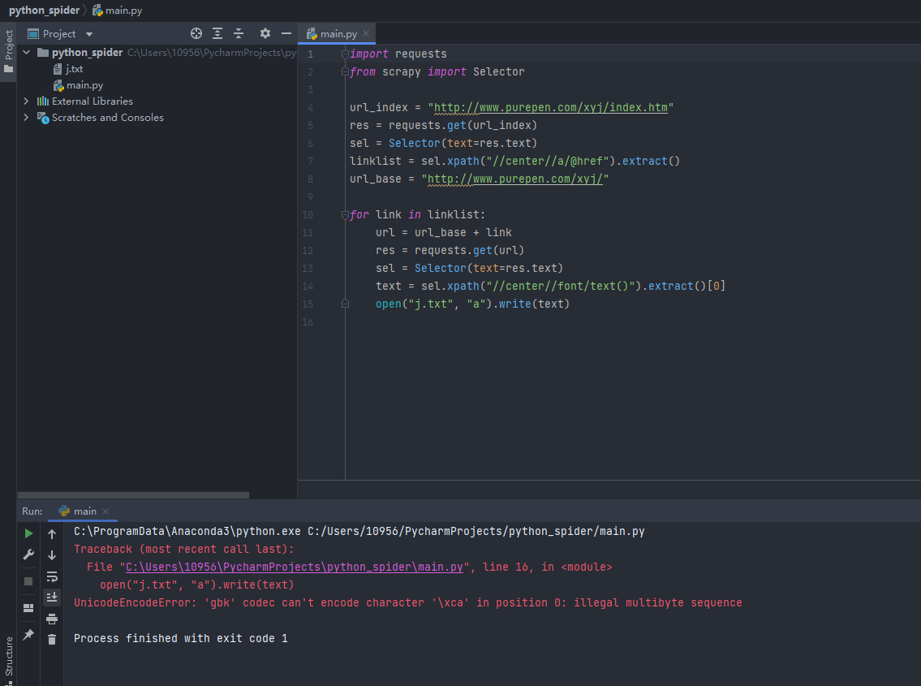This screenshot has width=921, height=686.
Task: Open Project panel gear settings
Action: point(265,33)
